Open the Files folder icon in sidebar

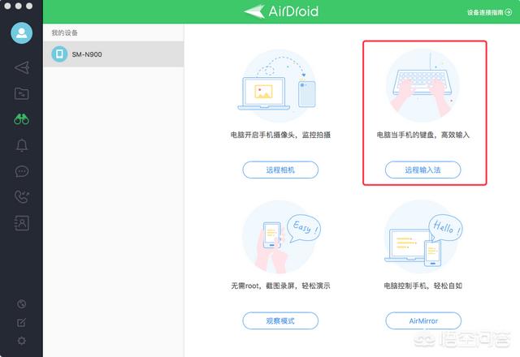click(x=21, y=93)
